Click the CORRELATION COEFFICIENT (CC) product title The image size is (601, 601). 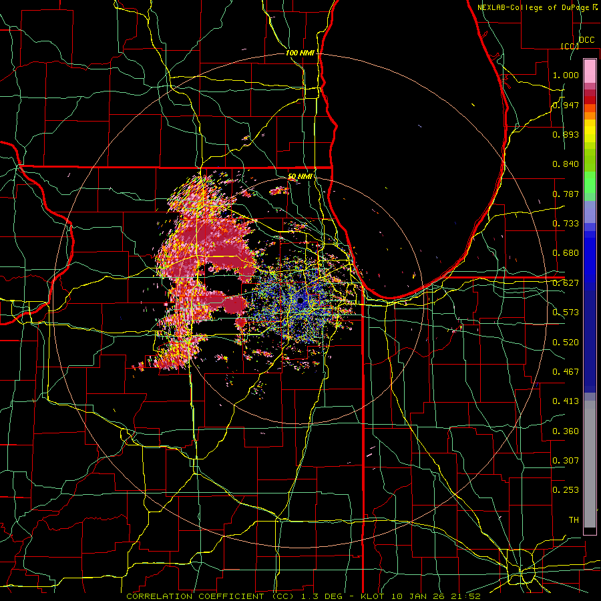(x=210, y=596)
